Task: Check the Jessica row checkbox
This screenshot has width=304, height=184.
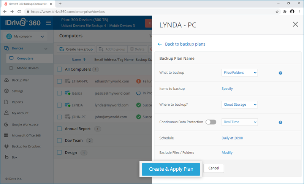Action: point(60,93)
